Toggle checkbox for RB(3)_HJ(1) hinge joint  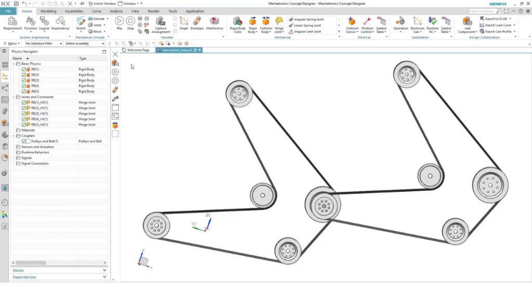[x=24, y=114]
